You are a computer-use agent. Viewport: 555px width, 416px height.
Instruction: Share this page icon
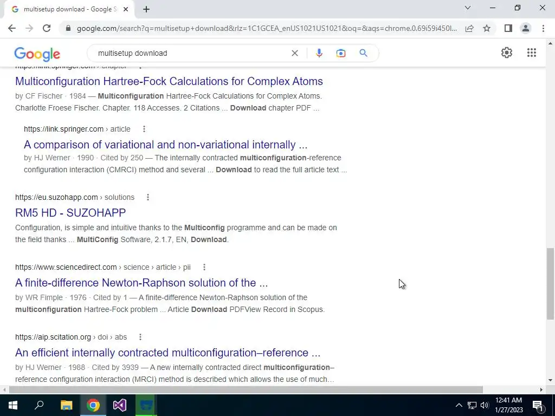[x=469, y=28]
